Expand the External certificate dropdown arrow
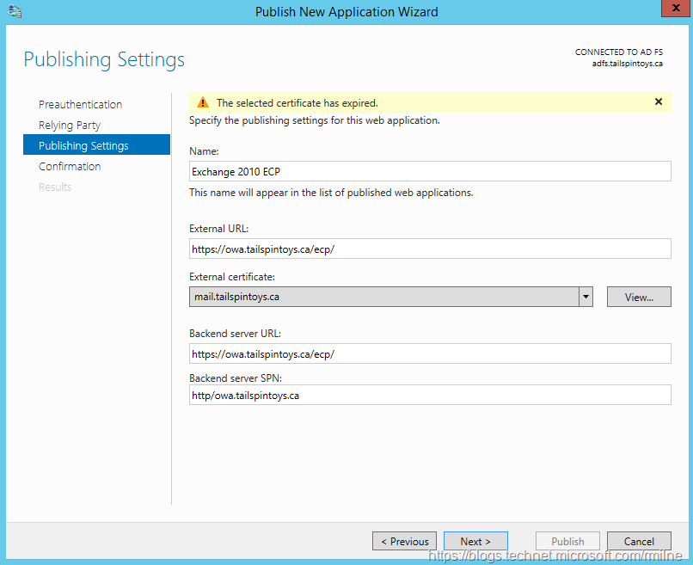The image size is (693, 565). coord(586,297)
